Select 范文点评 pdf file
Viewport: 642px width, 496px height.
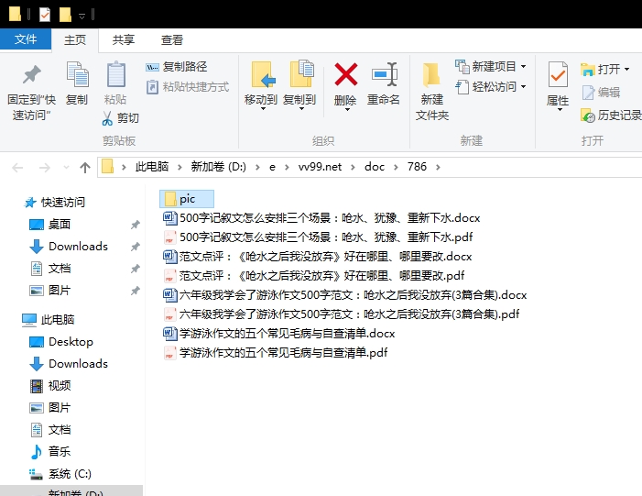tap(313, 275)
